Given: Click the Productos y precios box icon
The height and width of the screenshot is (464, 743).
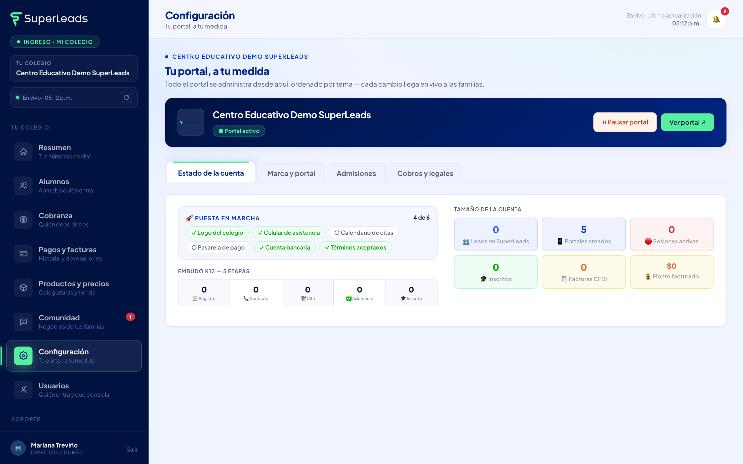Looking at the screenshot, I should pos(23,288).
